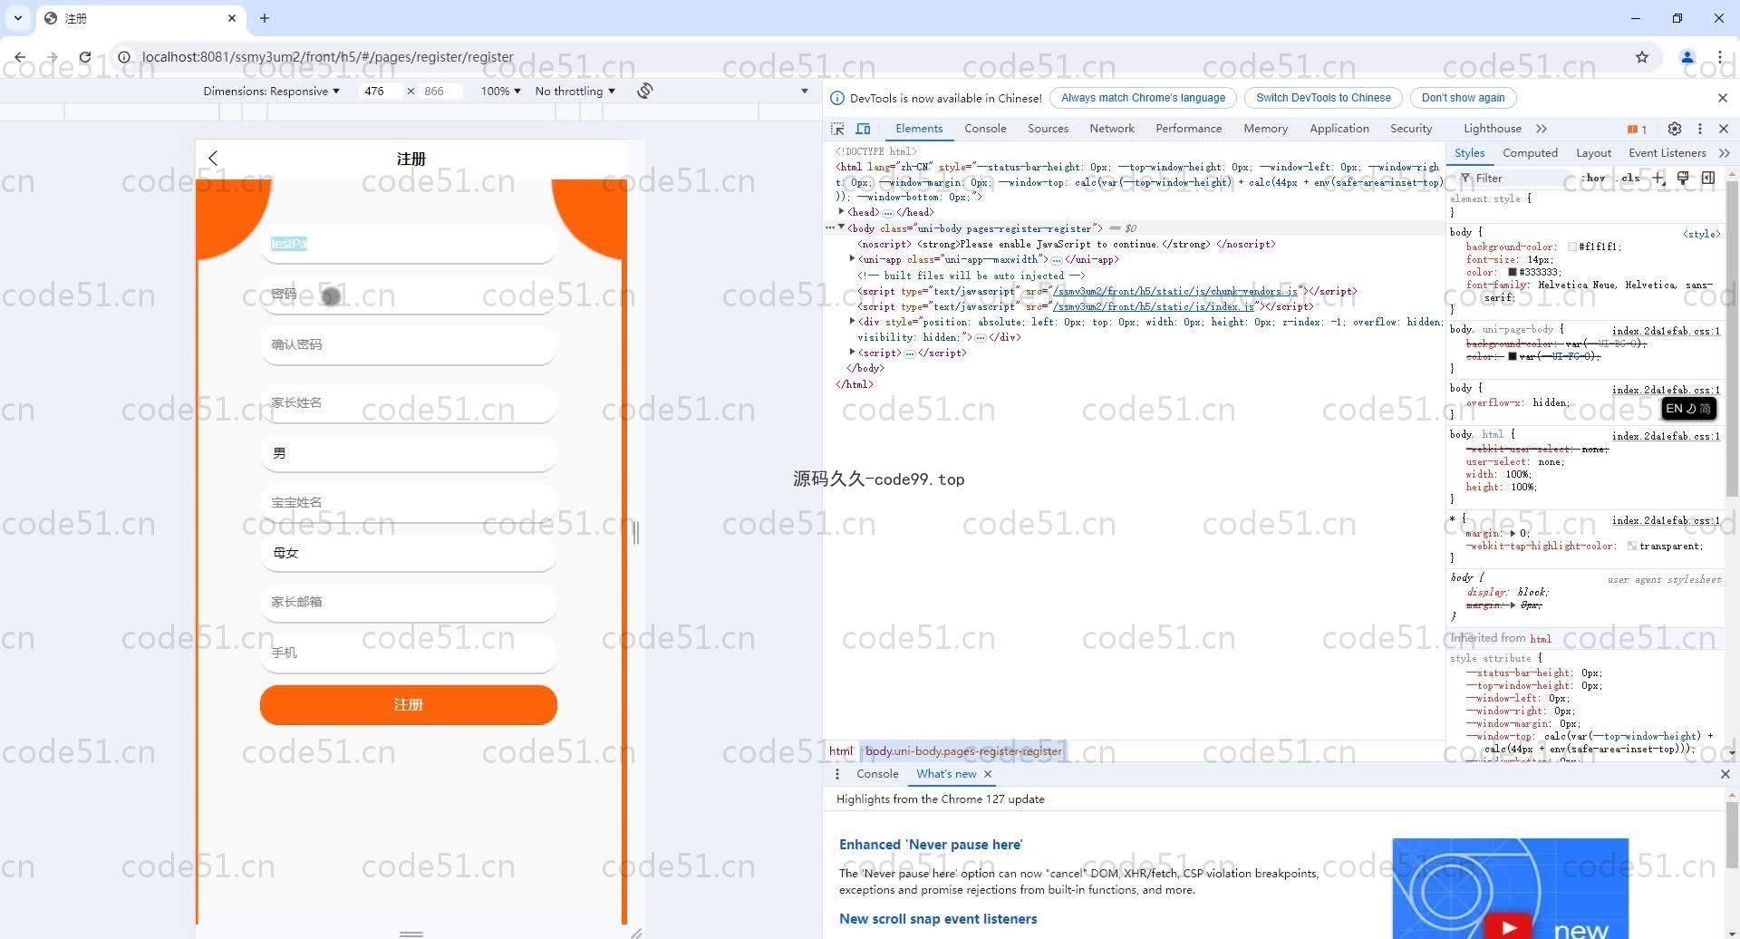This screenshot has height=939, width=1740.
Task: Toggle the device toolbar icon
Action: [863, 129]
